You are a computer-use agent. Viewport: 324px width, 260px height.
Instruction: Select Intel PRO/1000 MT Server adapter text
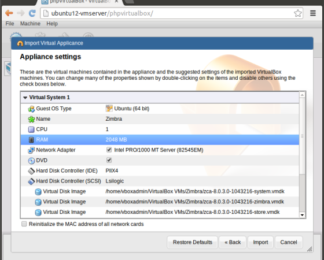coord(159,150)
